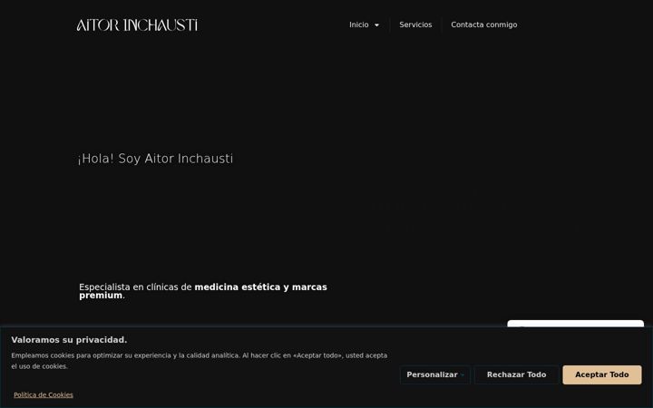Image resolution: width=653 pixels, height=408 pixels.
Task: Go to the Servicios page
Action: click(x=415, y=25)
